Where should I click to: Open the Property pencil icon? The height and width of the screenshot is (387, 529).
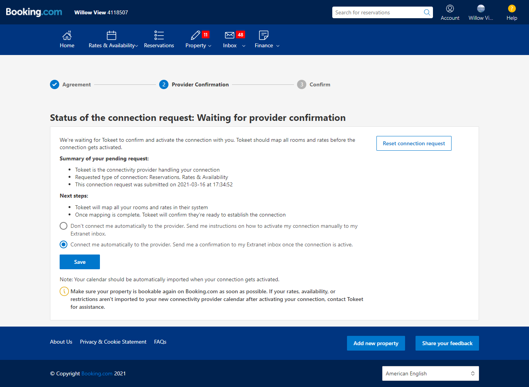[196, 35]
